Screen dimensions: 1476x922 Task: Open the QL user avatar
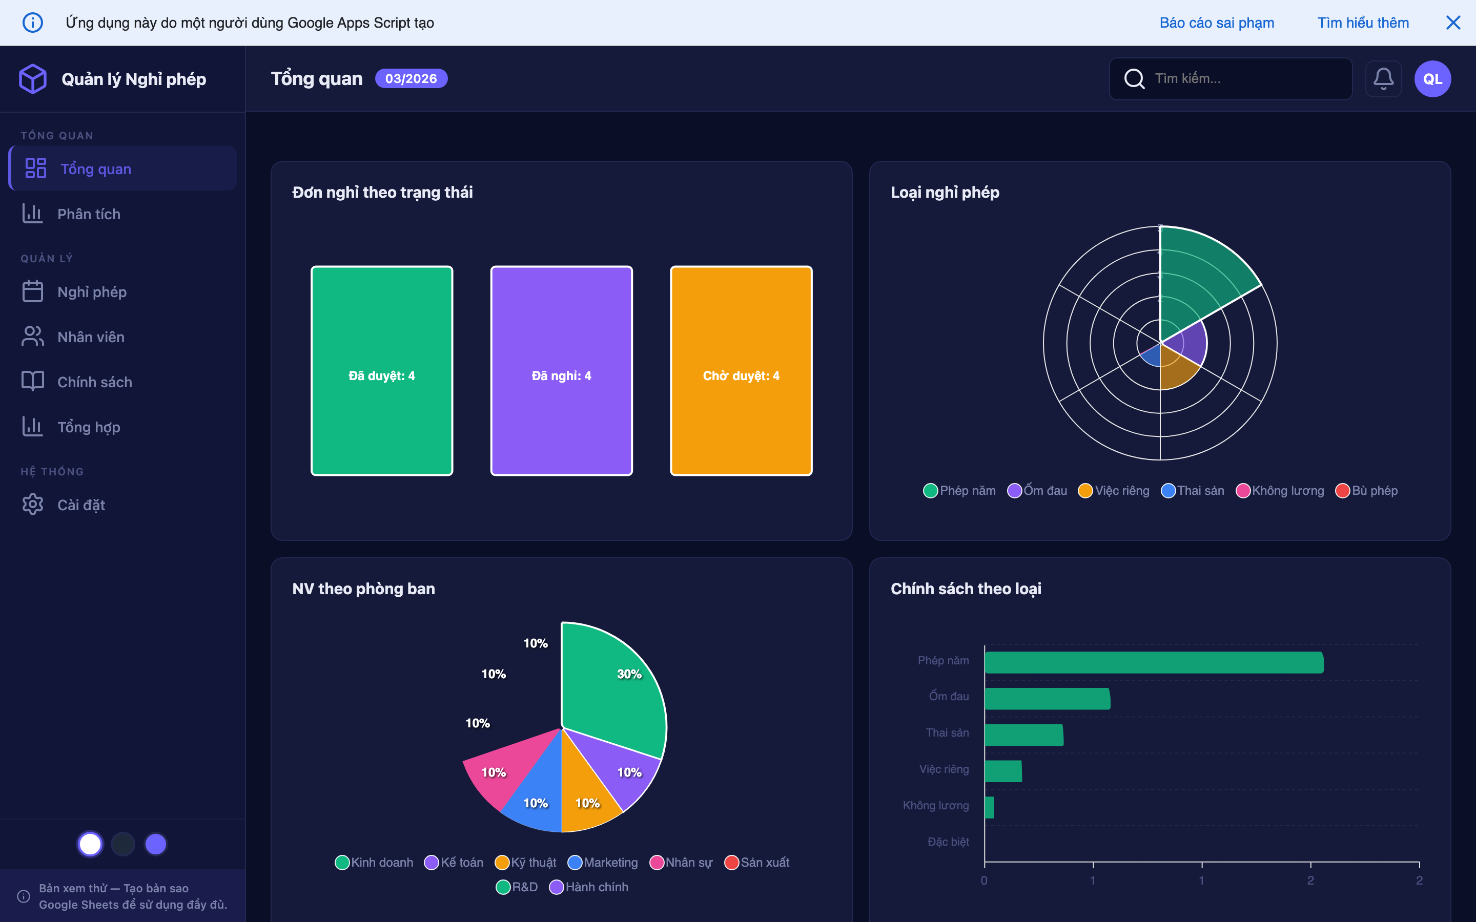point(1432,79)
